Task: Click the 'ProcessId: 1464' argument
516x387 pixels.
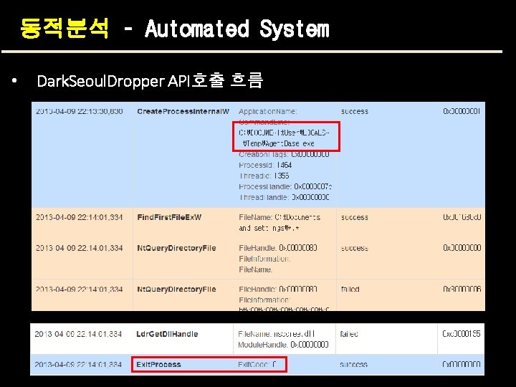Action: click(265, 165)
